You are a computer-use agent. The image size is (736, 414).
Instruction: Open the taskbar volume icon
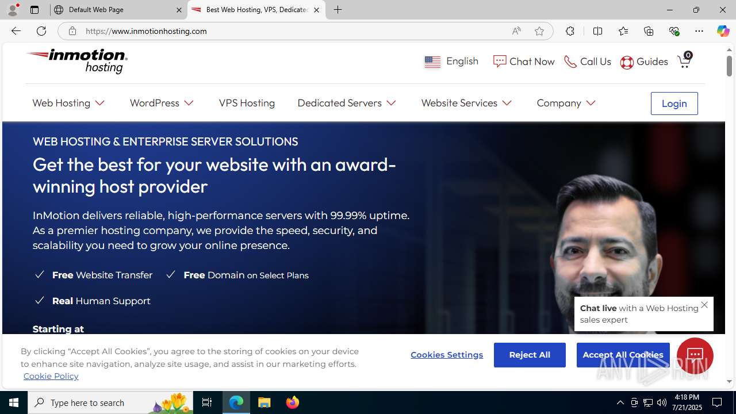[662, 402]
